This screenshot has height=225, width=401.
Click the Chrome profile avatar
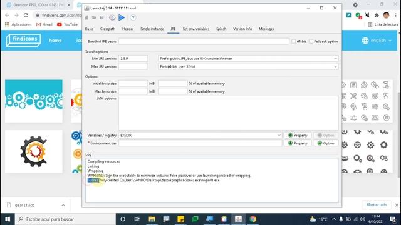386,15
